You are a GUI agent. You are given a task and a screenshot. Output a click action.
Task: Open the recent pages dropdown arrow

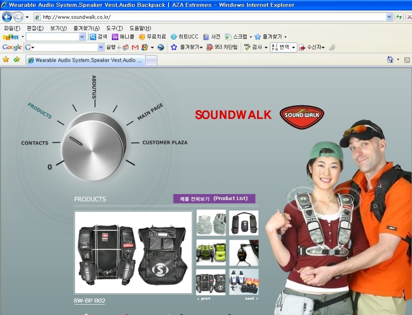(x=27, y=17)
